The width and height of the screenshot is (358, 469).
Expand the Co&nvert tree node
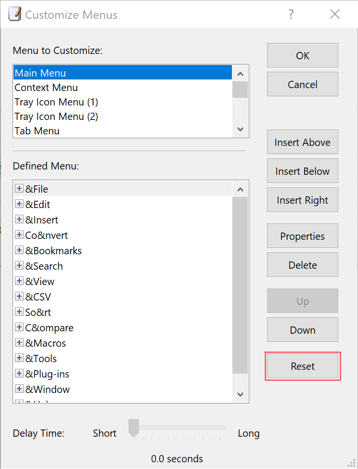pos(19,235)
